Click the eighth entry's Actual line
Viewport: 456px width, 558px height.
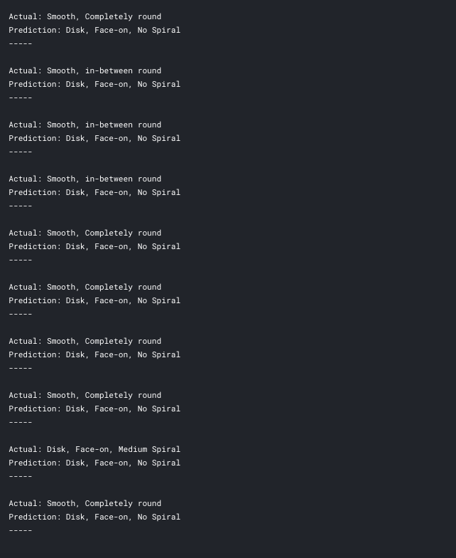click(85, 395)
